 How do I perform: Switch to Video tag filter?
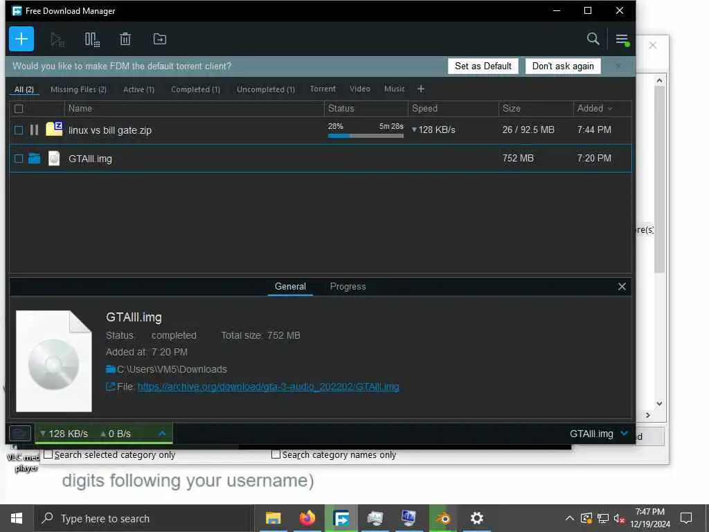click(x=359, y=89)
